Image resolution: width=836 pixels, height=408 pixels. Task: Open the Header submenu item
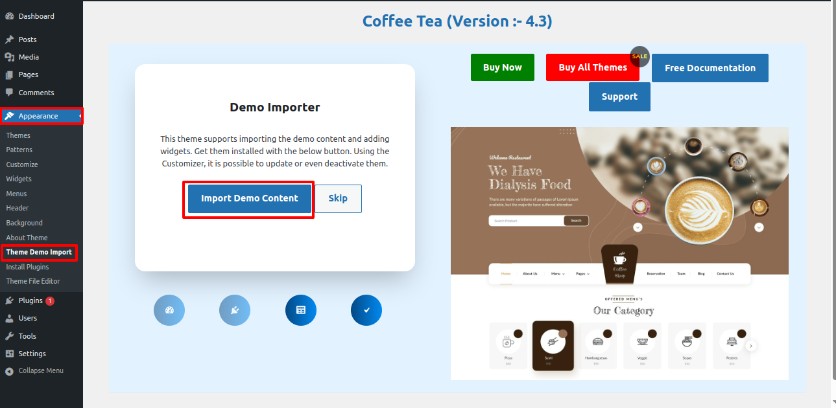[18, 208]
